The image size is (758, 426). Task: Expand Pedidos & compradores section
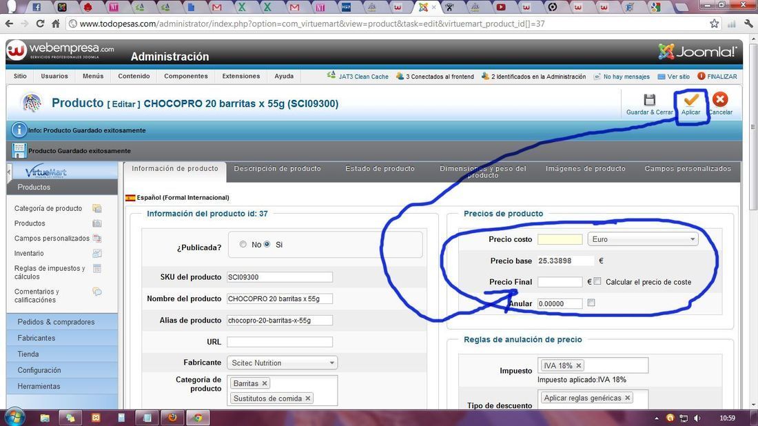62,322
